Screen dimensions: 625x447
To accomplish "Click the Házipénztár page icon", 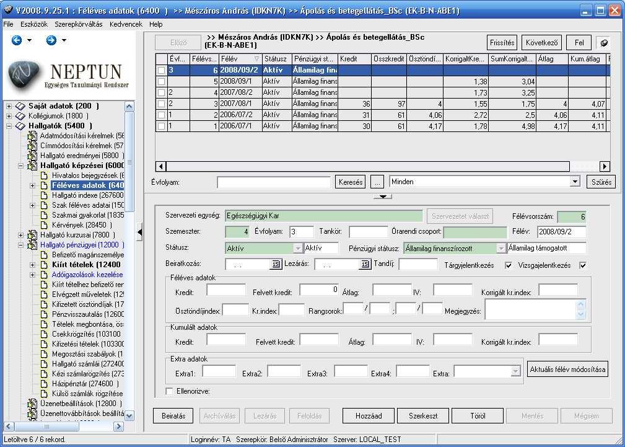I will pyautogui.click(x=44, y=384).
